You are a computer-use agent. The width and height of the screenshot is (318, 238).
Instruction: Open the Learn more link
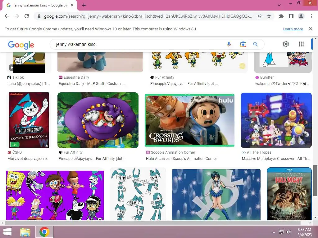pos(293,29)
